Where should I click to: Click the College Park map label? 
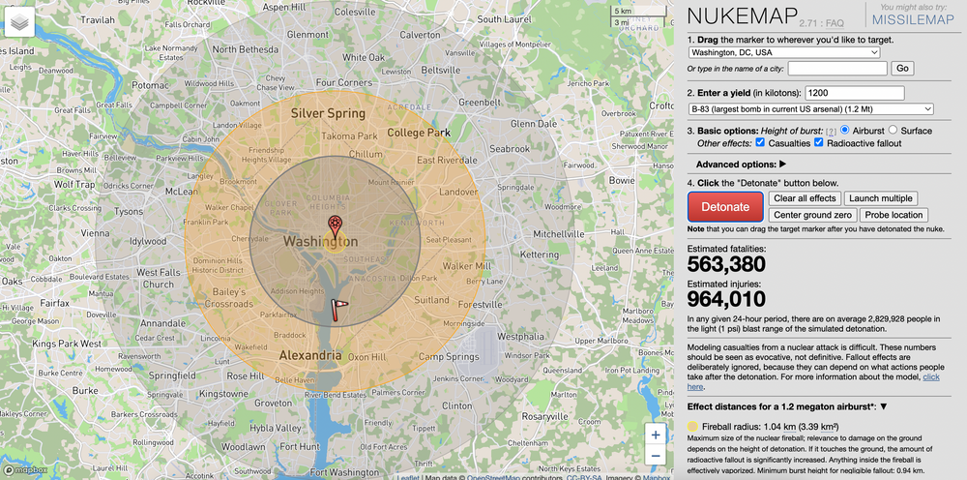[x=419, y=133]
